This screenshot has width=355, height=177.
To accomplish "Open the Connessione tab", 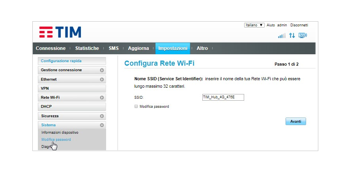I will (50, 48).
